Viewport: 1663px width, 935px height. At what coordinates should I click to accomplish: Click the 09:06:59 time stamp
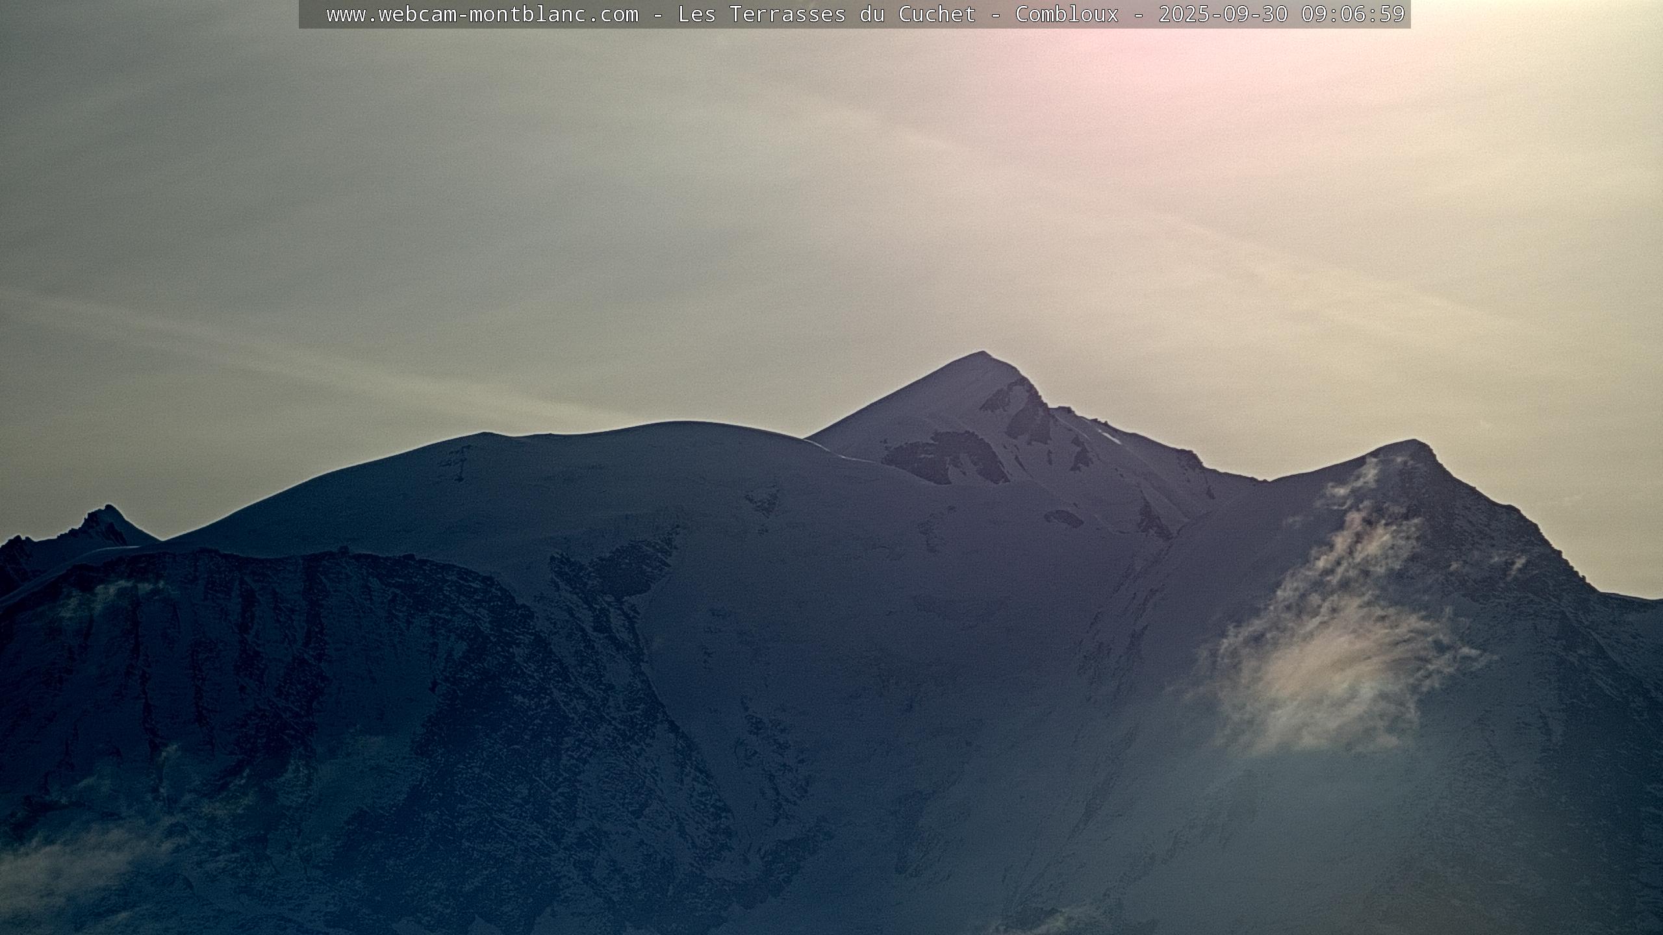(x=1352, y=14)
